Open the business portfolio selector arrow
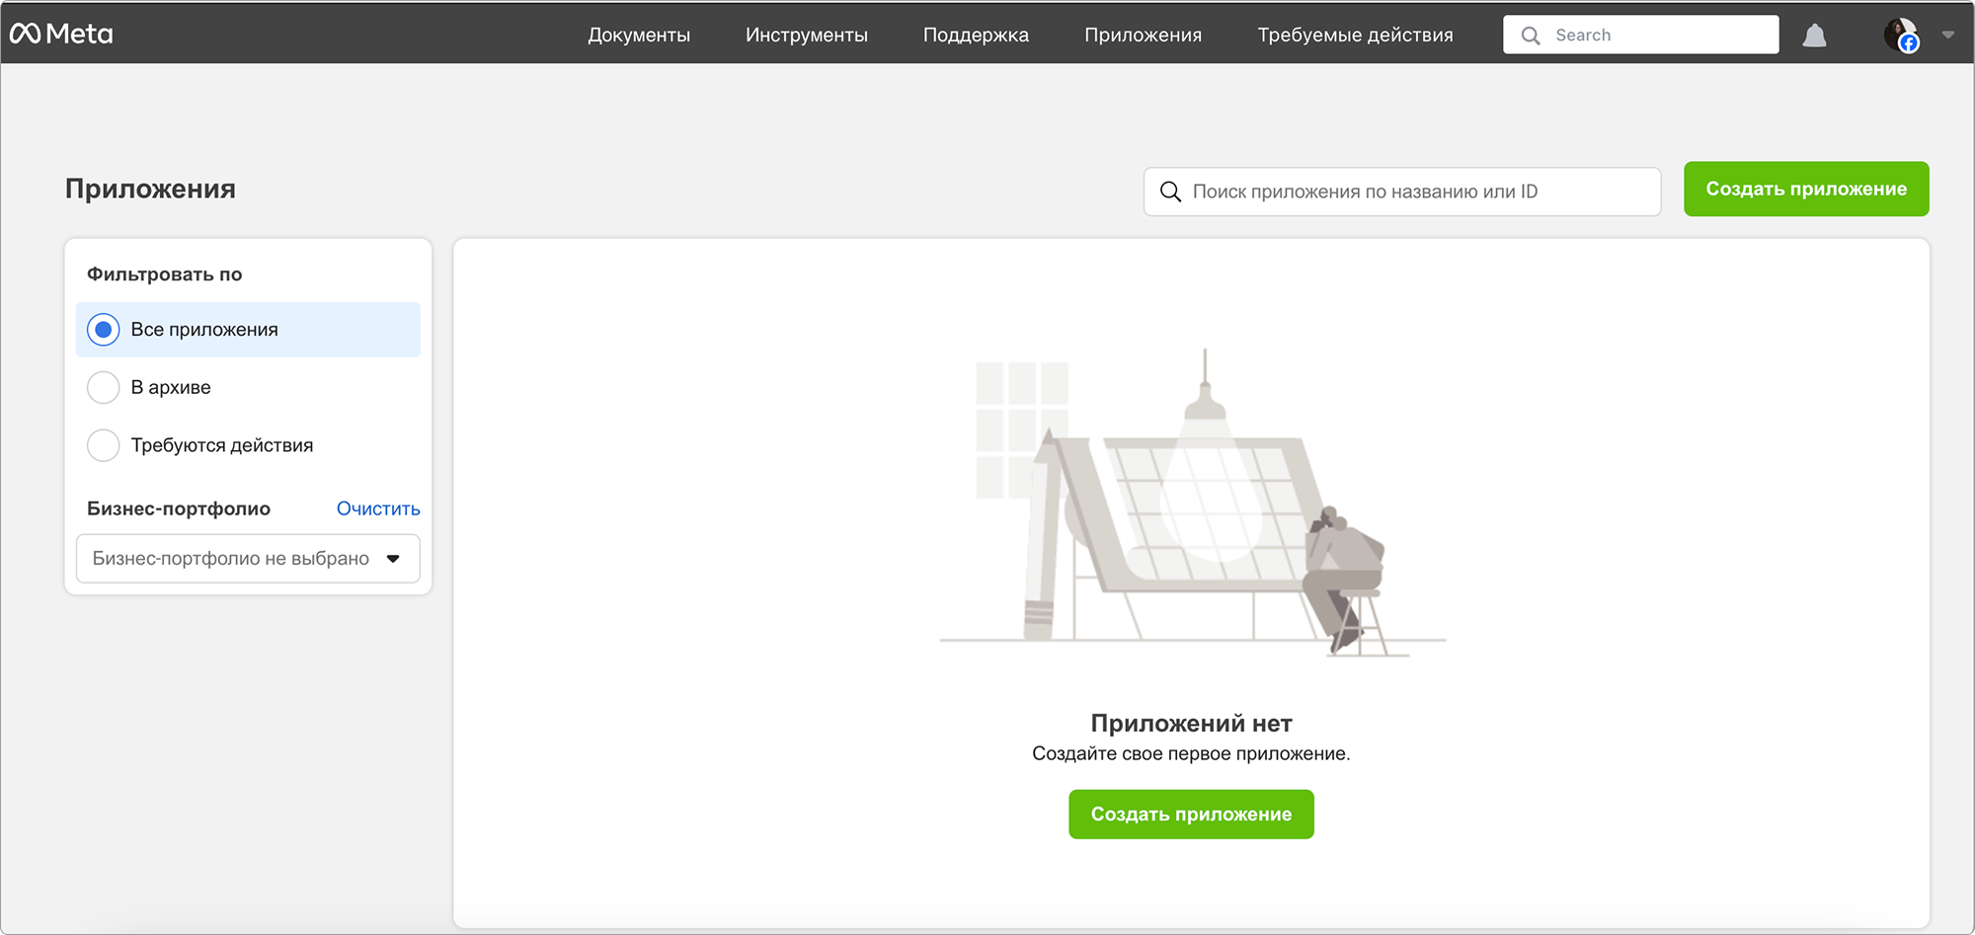1975x935 pixels. point(394,558)
